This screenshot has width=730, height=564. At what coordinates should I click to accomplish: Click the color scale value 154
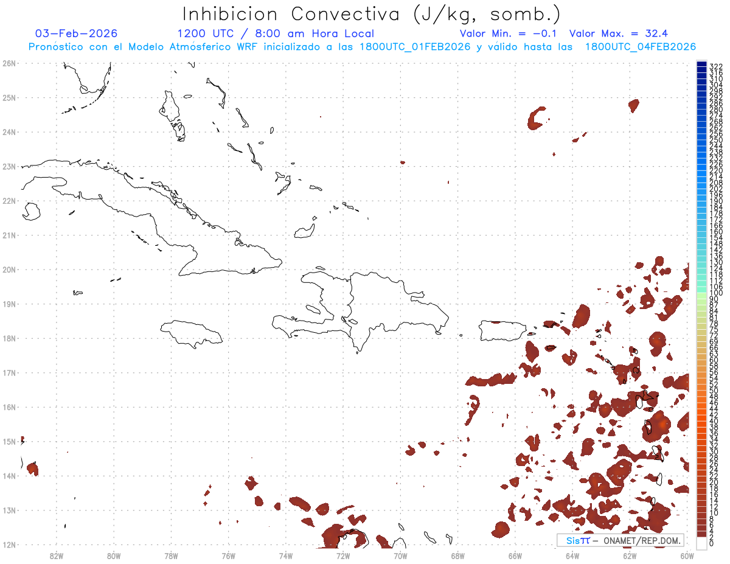click(716, 237)
